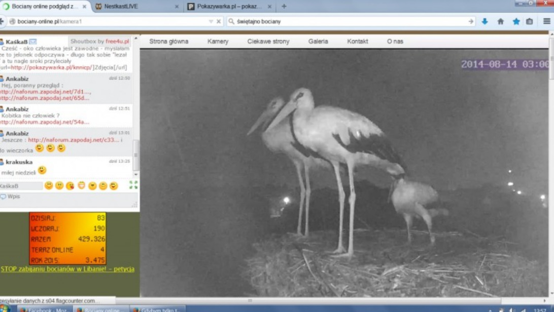Go to the browser home page icon
The width and height of the screenshot is (554, 312).
click(x=500, y=21)
